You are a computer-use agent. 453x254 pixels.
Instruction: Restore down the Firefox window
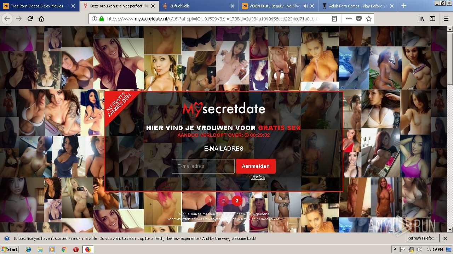pyautogui.click(x=443, y=3)
